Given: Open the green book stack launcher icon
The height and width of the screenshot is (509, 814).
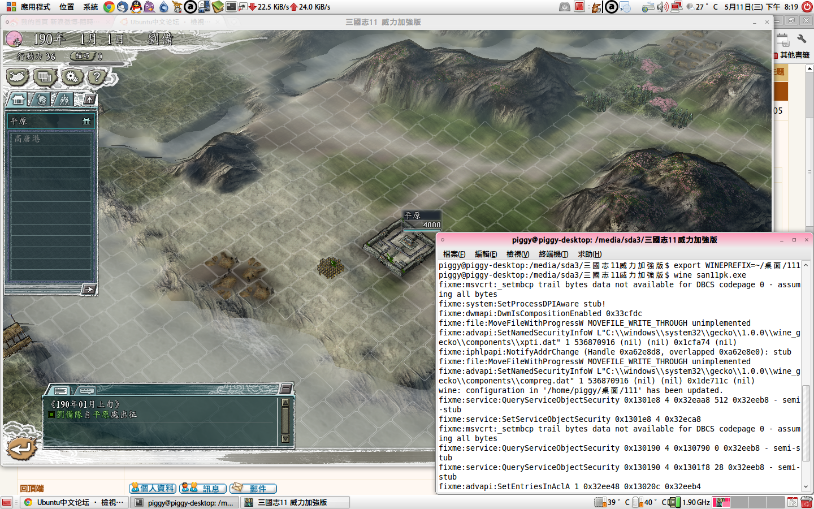Looking at the screenshot, I should point(218,7).
